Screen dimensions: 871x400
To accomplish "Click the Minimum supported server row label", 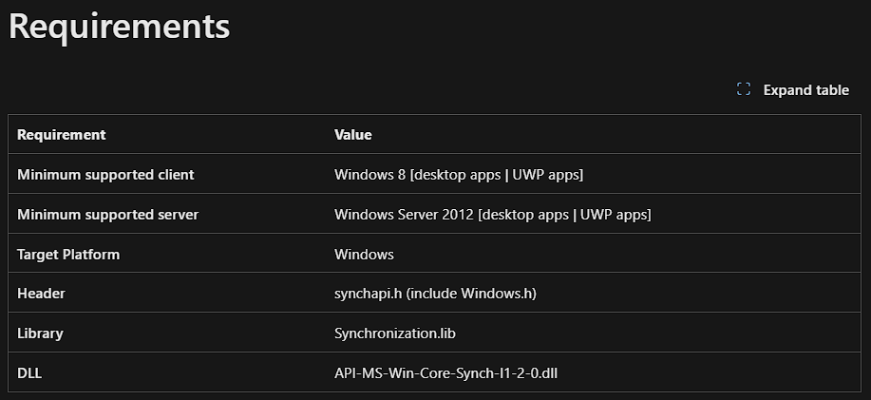I will coord(107,215).
